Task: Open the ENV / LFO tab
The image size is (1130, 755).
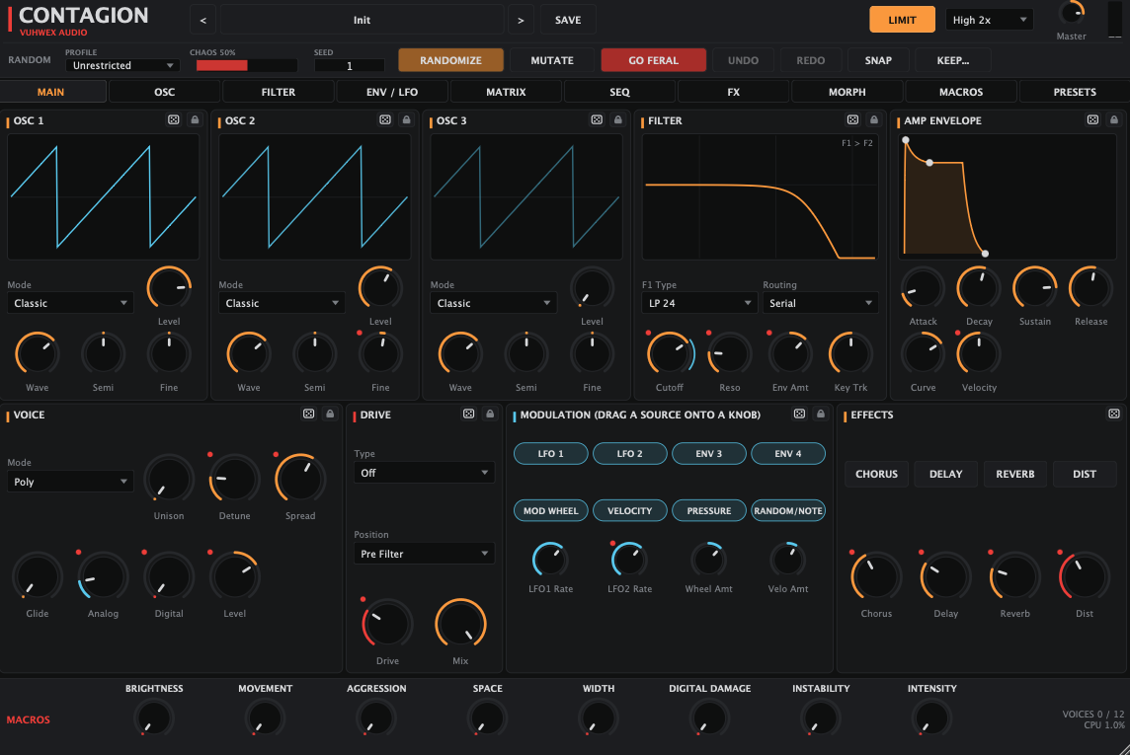Action: tap(392, 92)
